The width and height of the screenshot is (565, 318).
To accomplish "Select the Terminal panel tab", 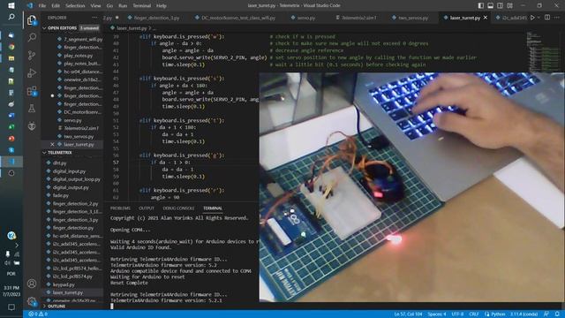I will 213,208.
